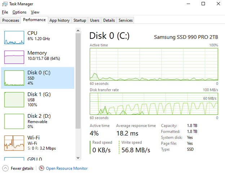225x175 pixels.
Task: Select Disk 2 (D:) Removable entry
Action: click(x=37, y=121)
